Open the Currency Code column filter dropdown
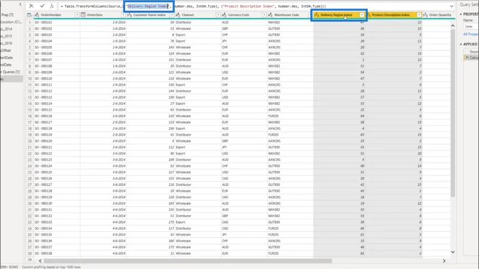Viewport: 479px width, 269px height. point(264,14)
